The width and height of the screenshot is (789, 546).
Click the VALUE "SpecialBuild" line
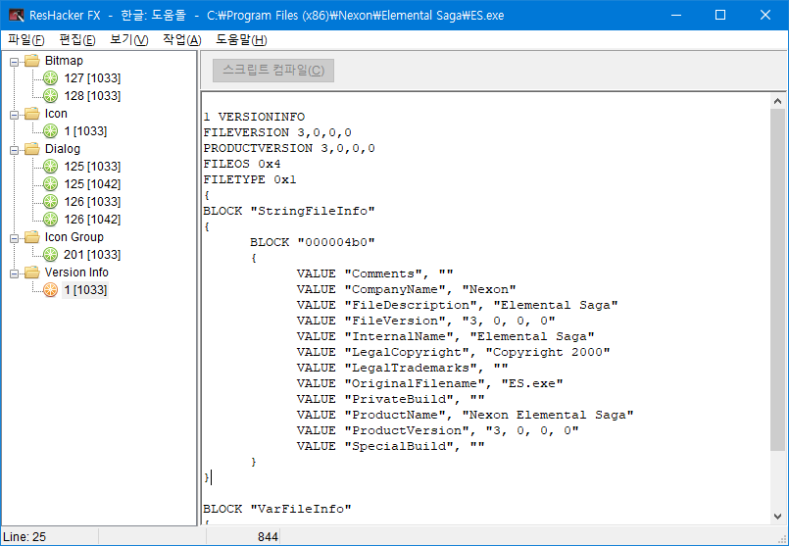click(391, 446)
